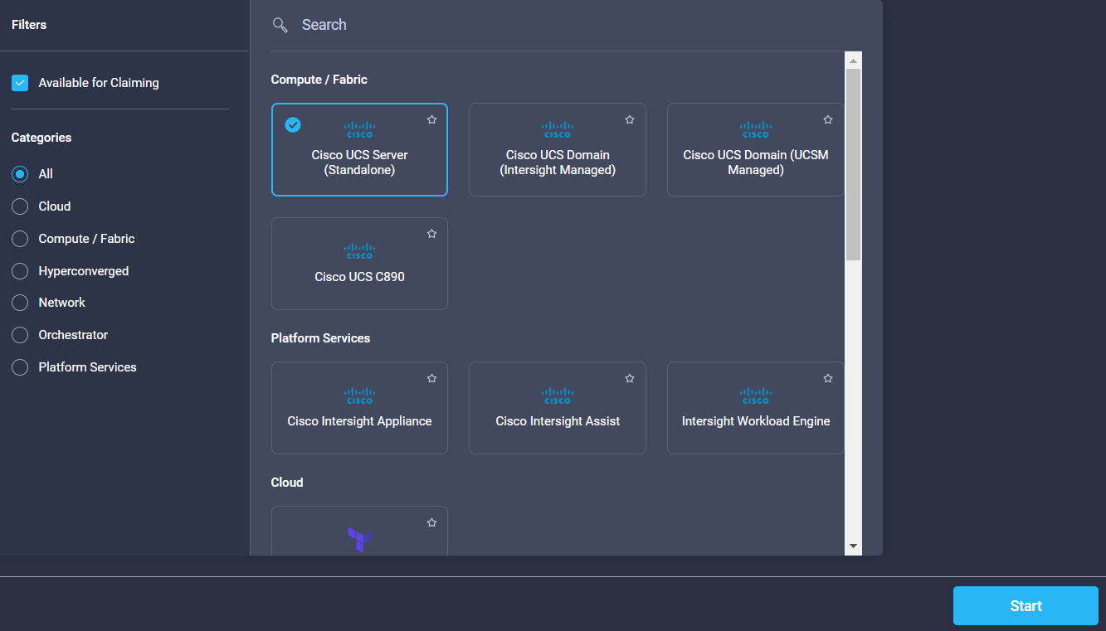The width and height of the screenshot is (1106, 631).
Task: Click the vertical scrollbar thumb
Action: click(x=853, y=164)
